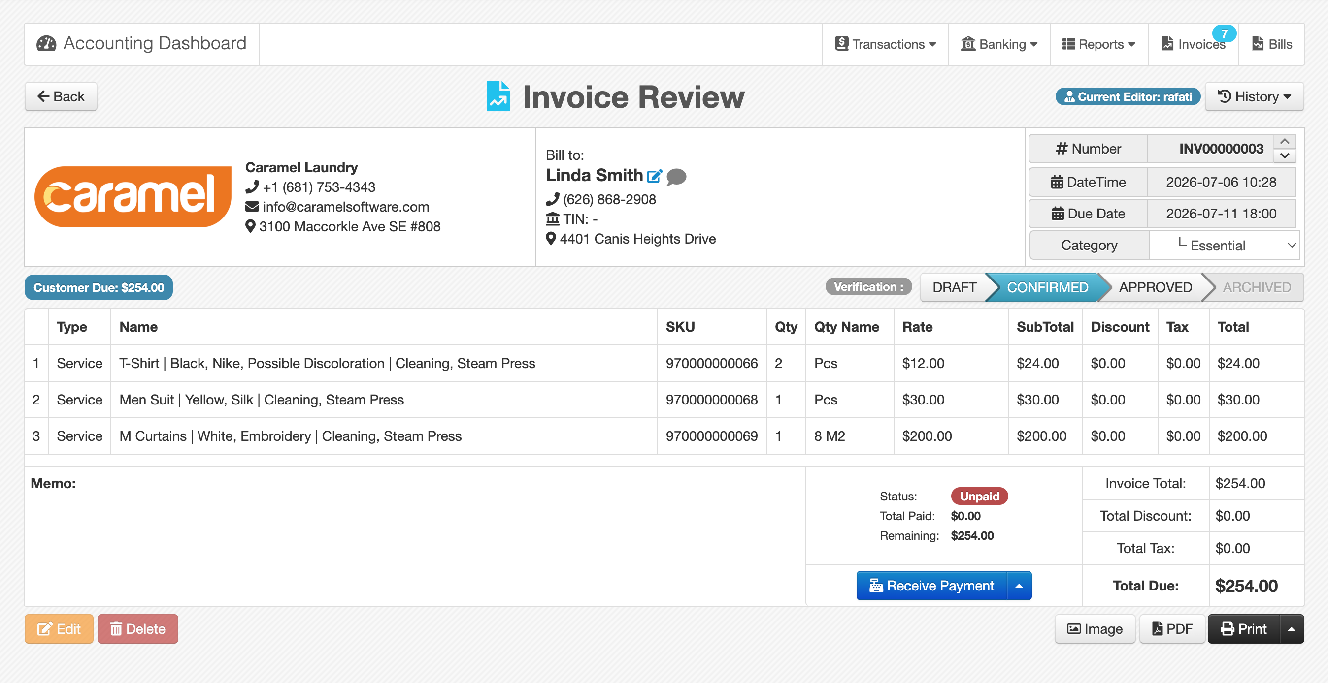The width and height of the screenshot is (1328, 683).
Task: Open the Banking menu
Action: [x=999, y=44]
